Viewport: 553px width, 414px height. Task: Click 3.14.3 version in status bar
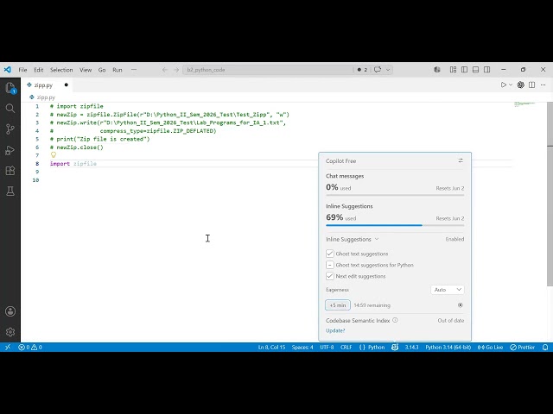pyautogui.click(x=411, y=347)
